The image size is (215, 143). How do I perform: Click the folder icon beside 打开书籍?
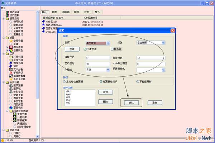click(11, 57)
